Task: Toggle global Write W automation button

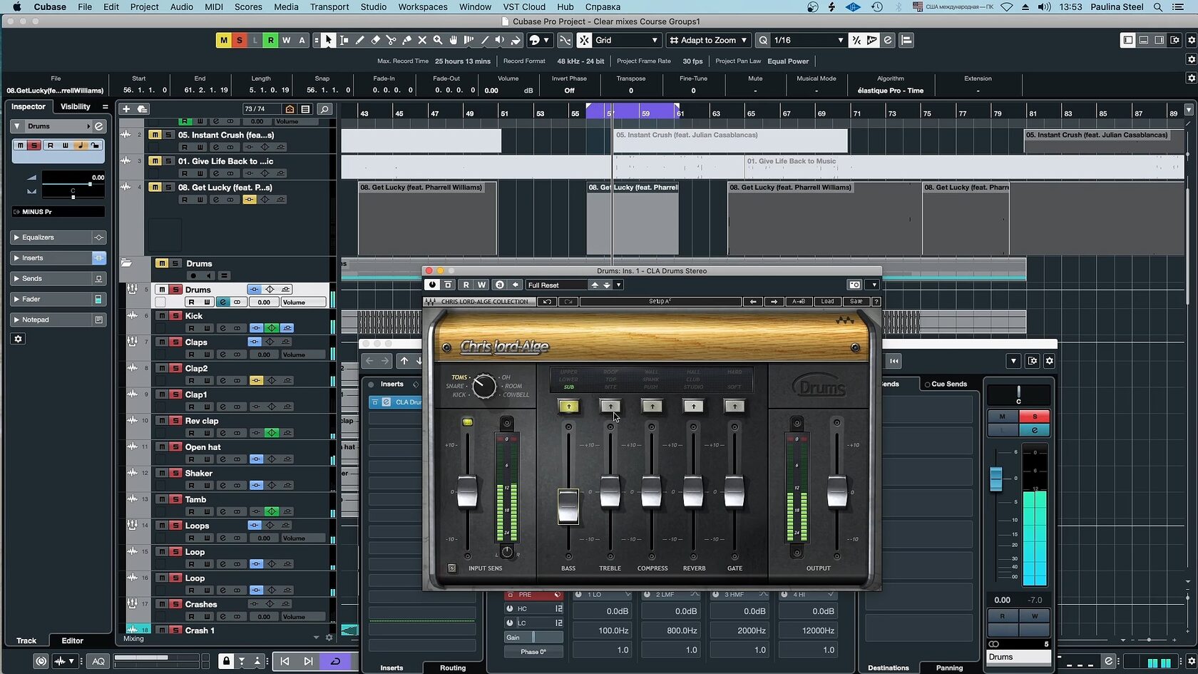Action: click(286, 41)
